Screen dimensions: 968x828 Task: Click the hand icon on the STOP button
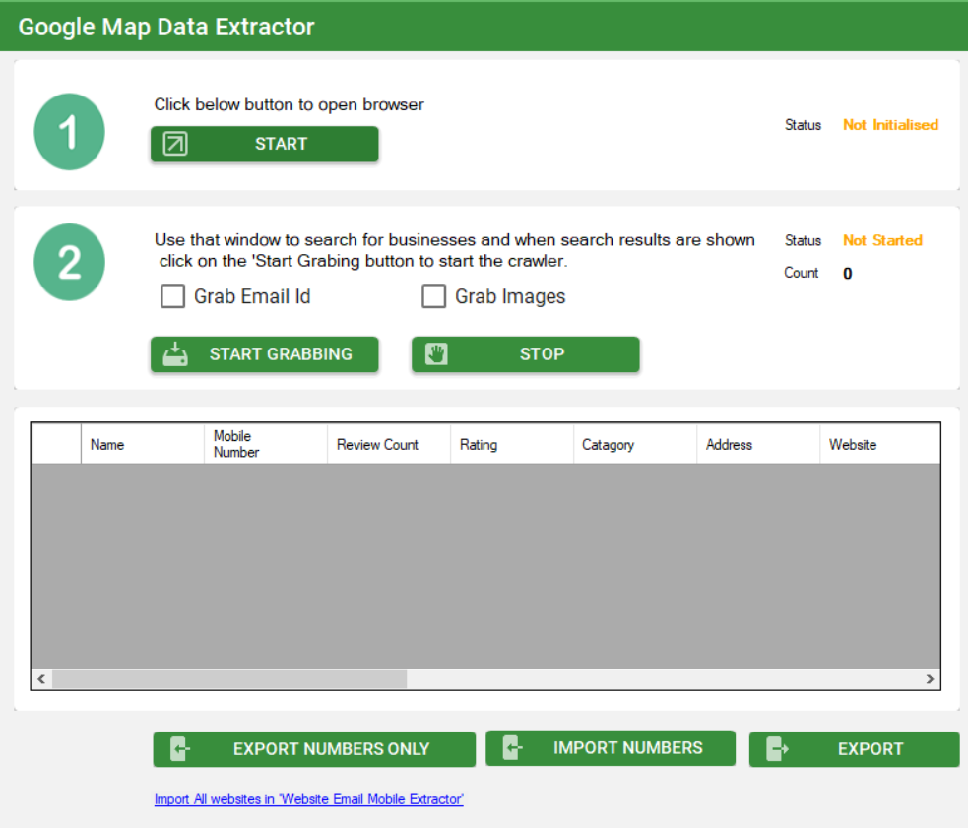point(436,354)
